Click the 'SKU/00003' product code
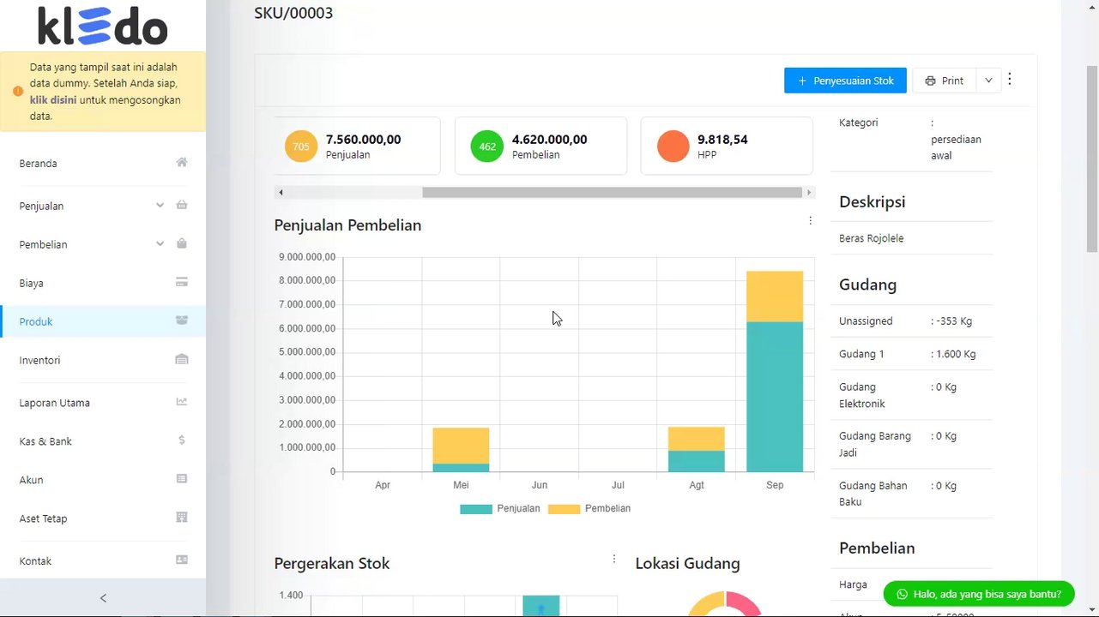Image resolution: width=1099 pixels, height=617 pixels. pyautogui.click(x=293, y=13)
